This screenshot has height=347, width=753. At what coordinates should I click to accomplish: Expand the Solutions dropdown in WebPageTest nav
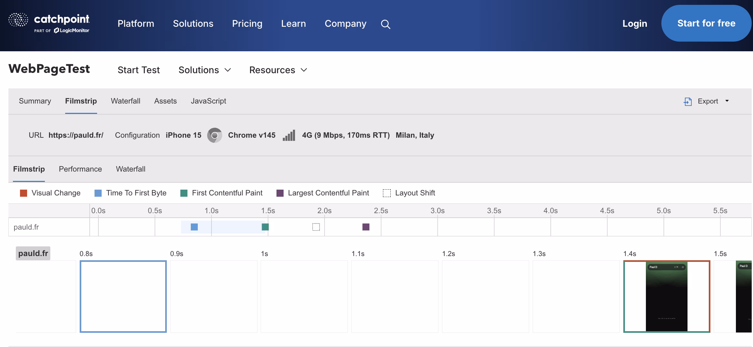[x=205, y=70]
